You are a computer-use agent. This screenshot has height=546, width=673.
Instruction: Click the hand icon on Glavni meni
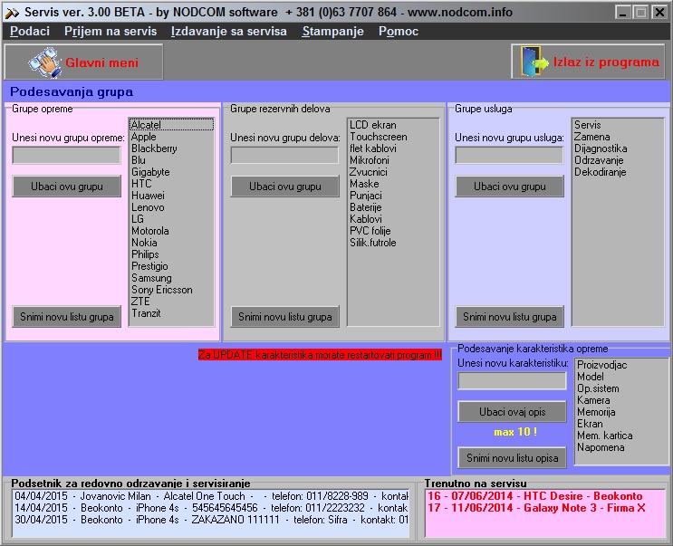44,62
